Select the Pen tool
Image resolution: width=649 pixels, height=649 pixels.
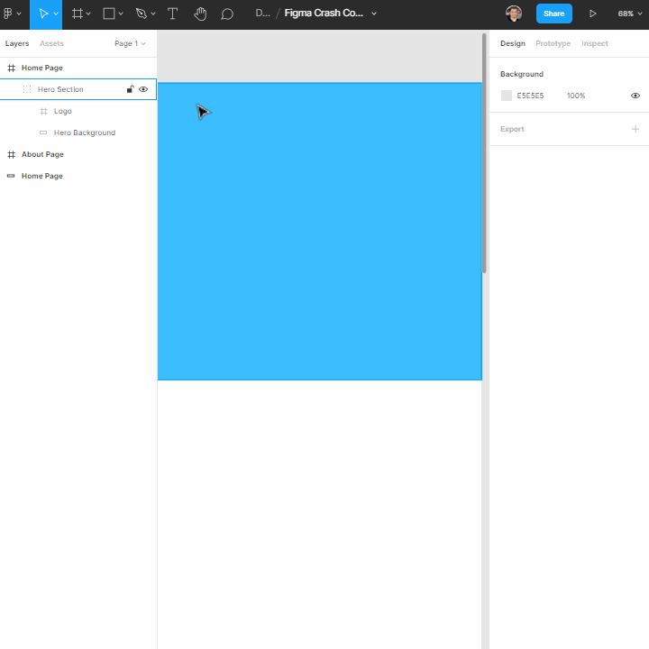[142, 14]
